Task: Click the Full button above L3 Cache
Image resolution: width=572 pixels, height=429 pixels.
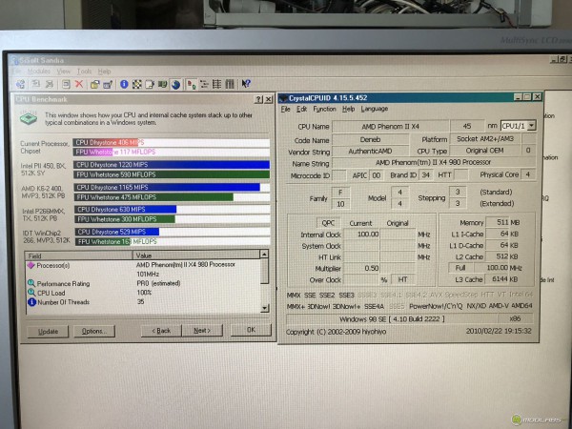Action: (460, 267)
